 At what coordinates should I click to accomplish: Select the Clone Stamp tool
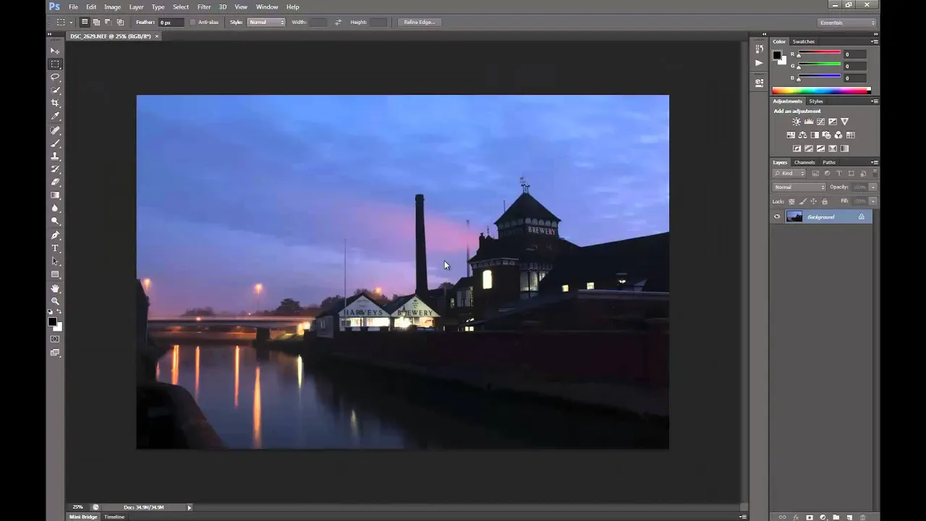click(x=55, y=156)
